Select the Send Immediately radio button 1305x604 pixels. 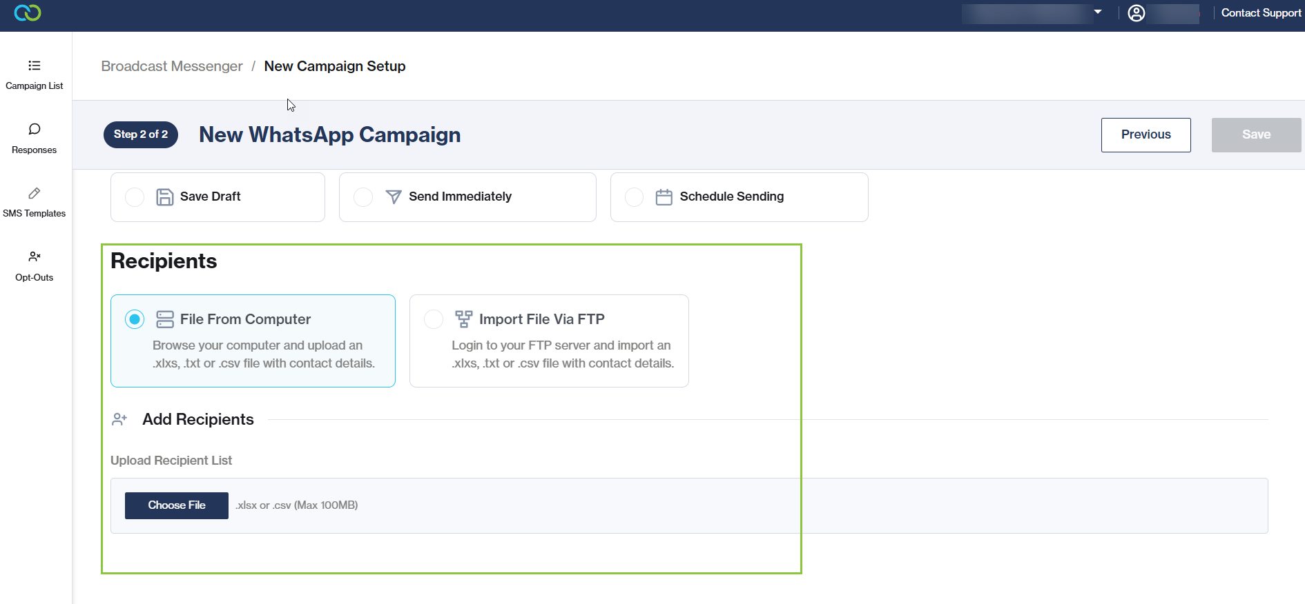point(363,197)
